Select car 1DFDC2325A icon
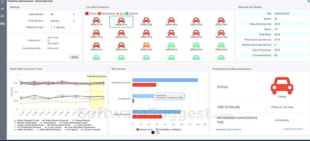 point(96,21)
